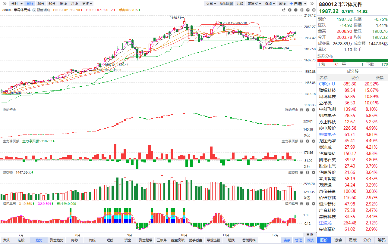This screenshot has width=388, height=244.
Task: Open settings gear for 流动资金 indicator
Action: click(301, 110)
